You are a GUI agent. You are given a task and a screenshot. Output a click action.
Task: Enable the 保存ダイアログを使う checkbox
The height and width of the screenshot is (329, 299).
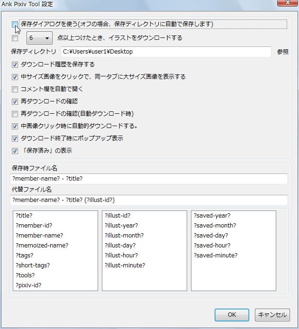(x=15, y=25)
